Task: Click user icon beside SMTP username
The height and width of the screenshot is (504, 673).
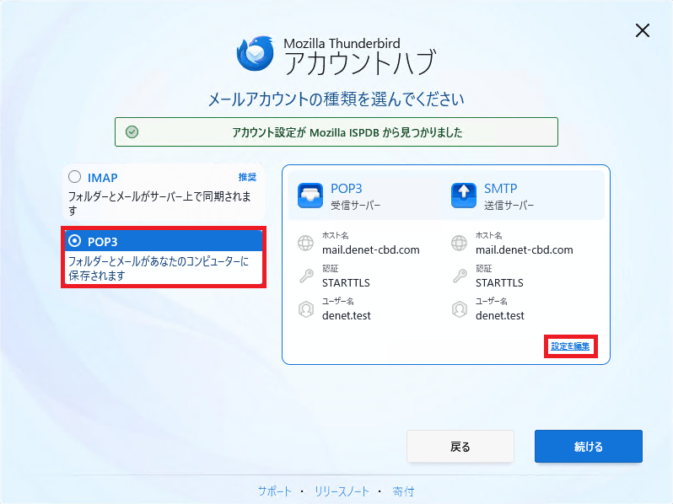Action: pos(460,309)
